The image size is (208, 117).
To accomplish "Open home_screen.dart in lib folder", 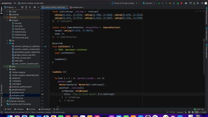I will [x=22, y=58].
